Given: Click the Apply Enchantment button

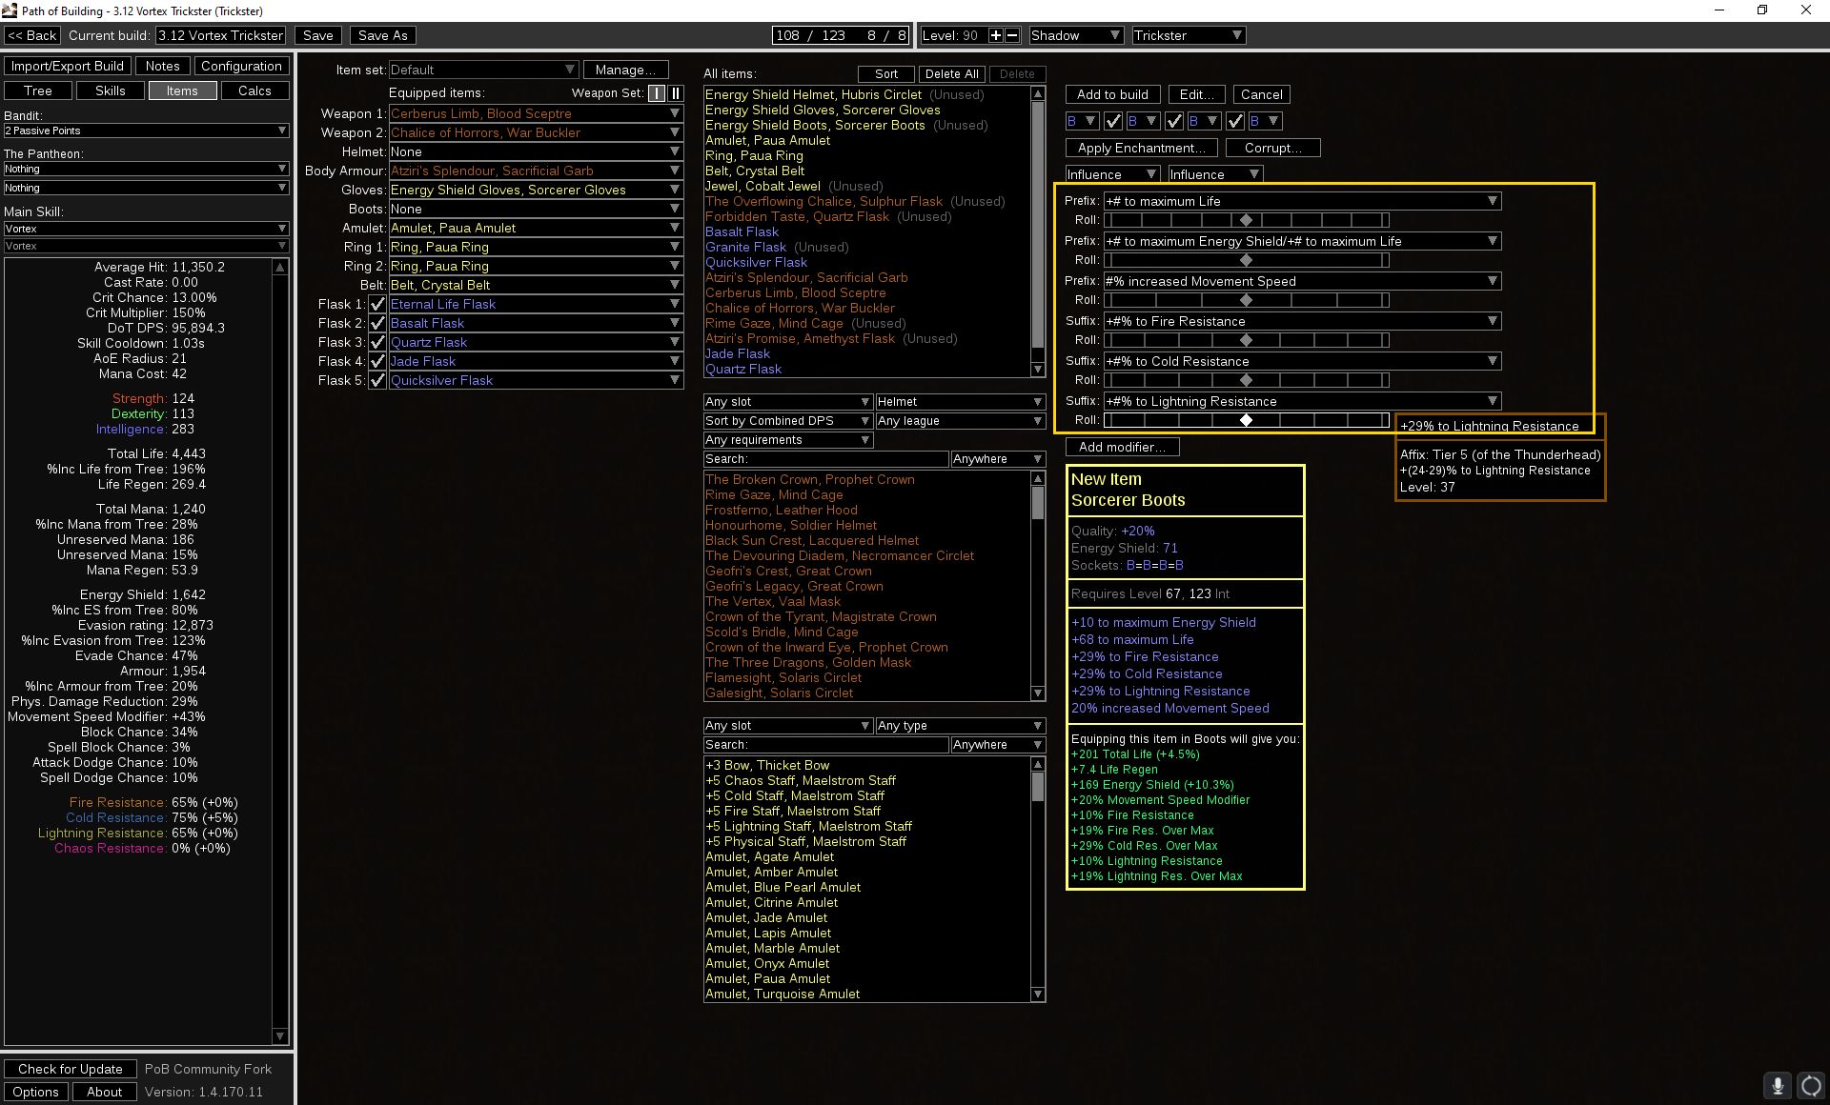Looking at the screenshot, I should point(1140,148).
